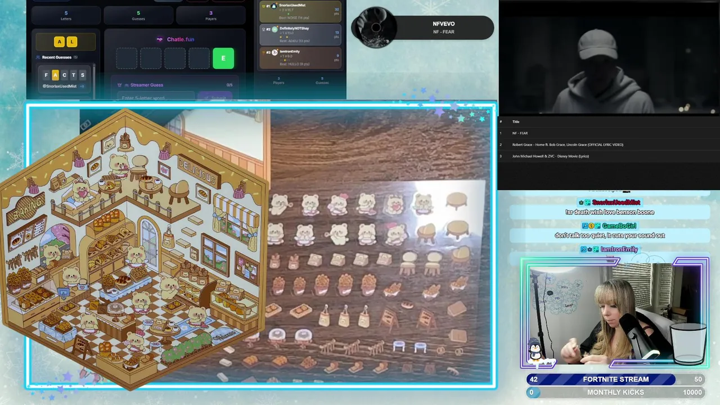The width and height of the screenshot is (720, 405).
Task: Select the third empty letter slot
Action: point(175,58)
